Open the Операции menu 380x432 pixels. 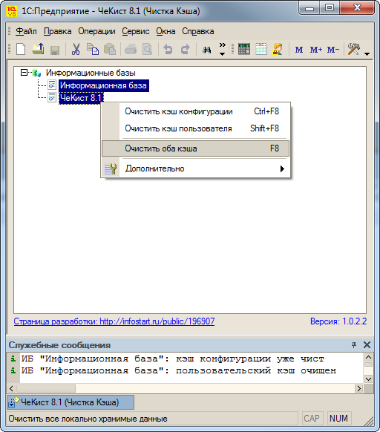[96, 31]
